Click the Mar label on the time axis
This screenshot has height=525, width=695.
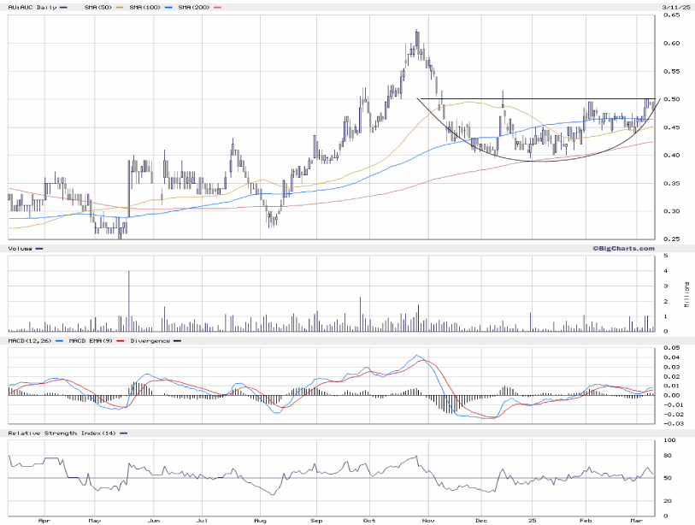click(x=634, y=519)
